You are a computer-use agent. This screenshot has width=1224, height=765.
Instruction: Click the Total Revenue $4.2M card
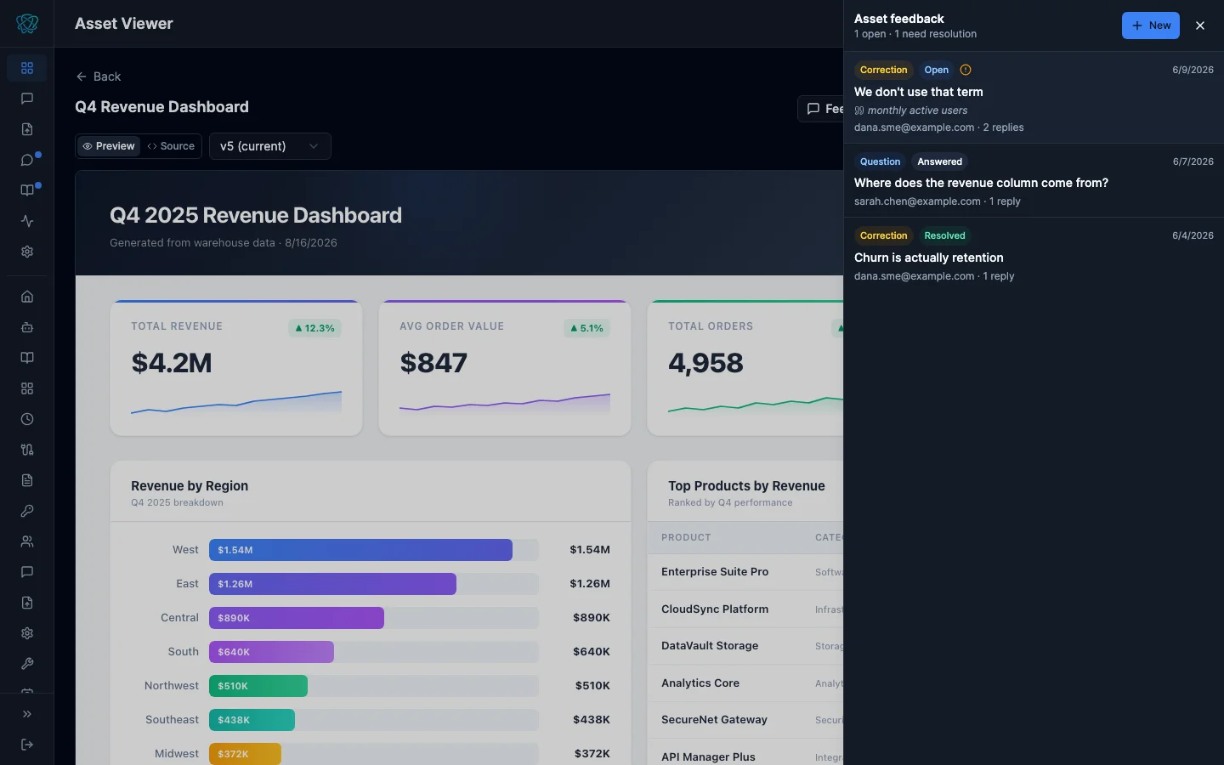point(236,368)
